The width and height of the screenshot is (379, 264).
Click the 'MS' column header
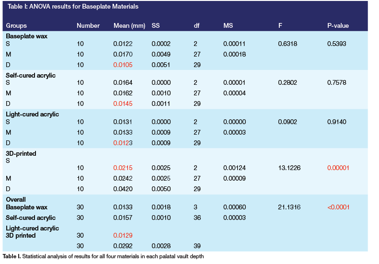click(228, 25)
